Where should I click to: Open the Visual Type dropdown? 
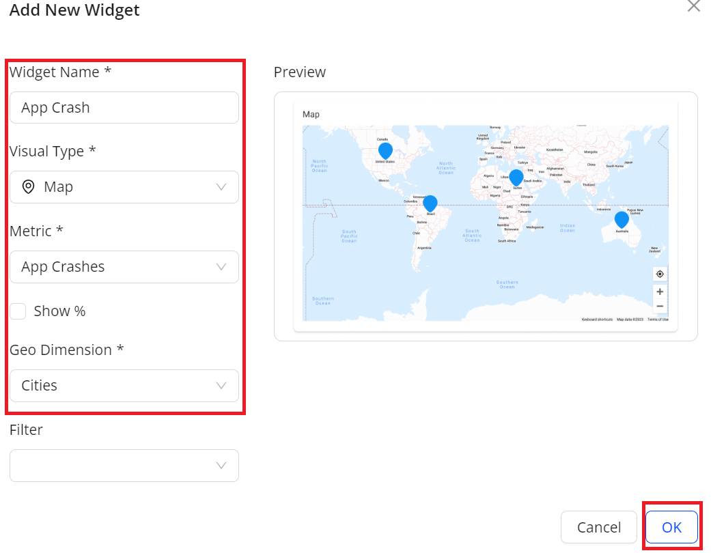pyautogui.click(x=124, y=187)
